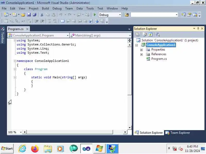Expand the Properties node in Solution Explorer
206x154 pixels.
(141, 50)
